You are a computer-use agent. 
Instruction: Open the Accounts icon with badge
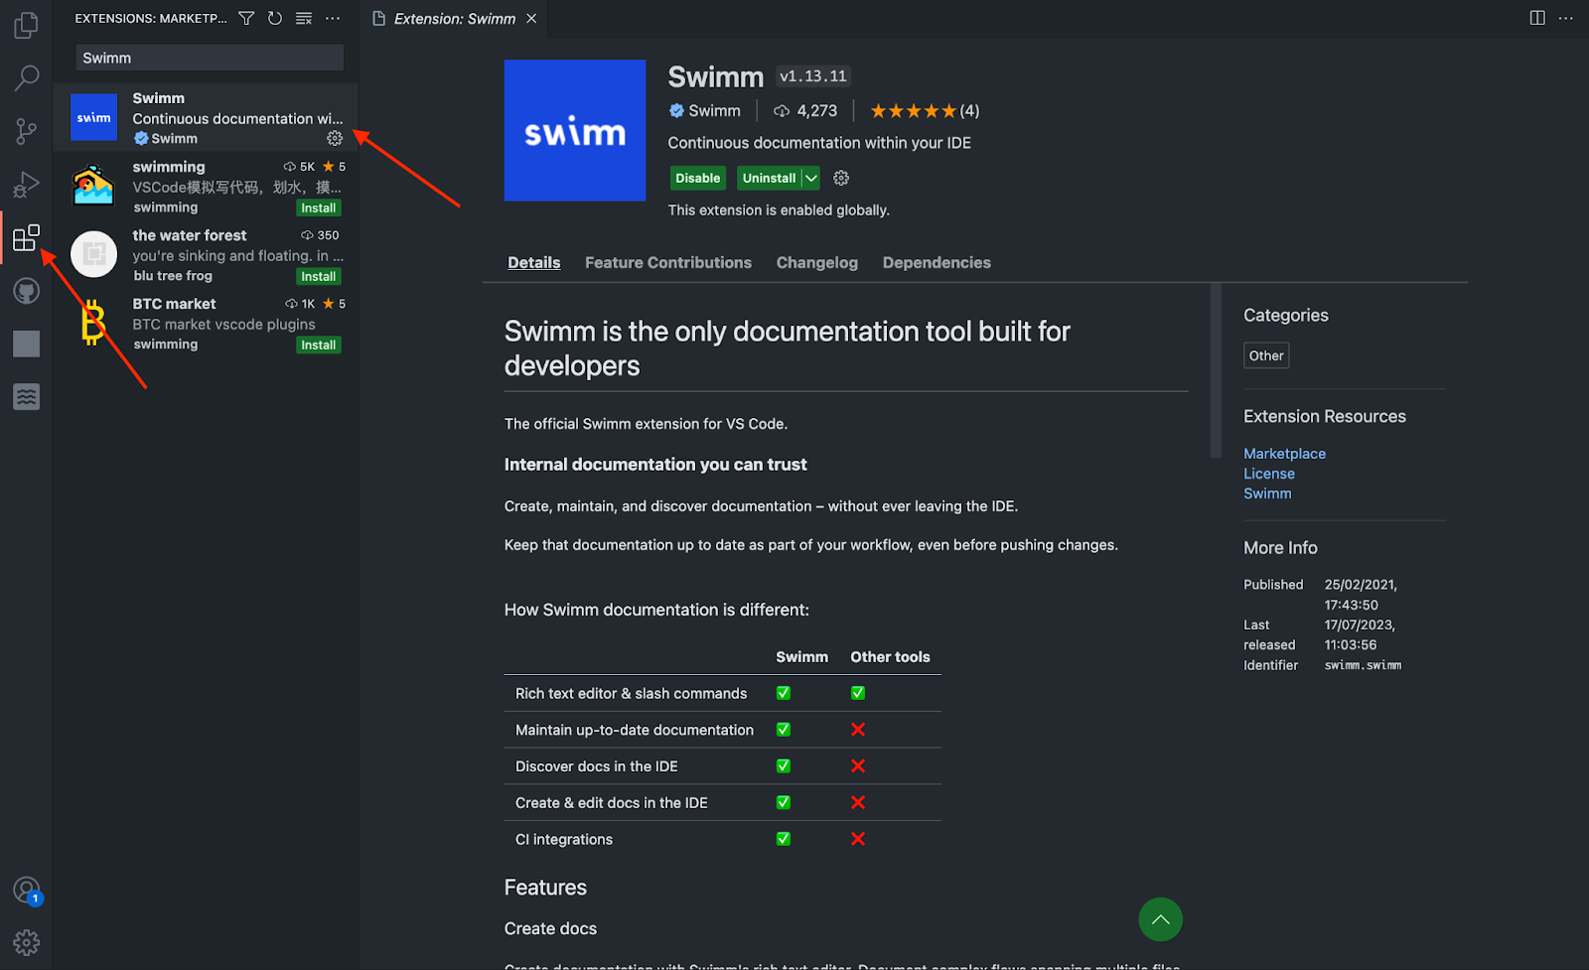[27, 891]
